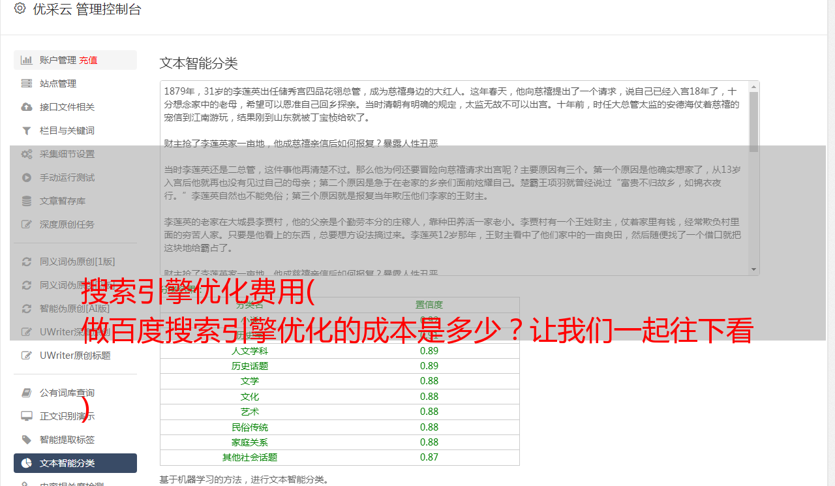Click the 人文学科 category cell
The height and width of the screenshot is (486, 835).
click(250, 350)
